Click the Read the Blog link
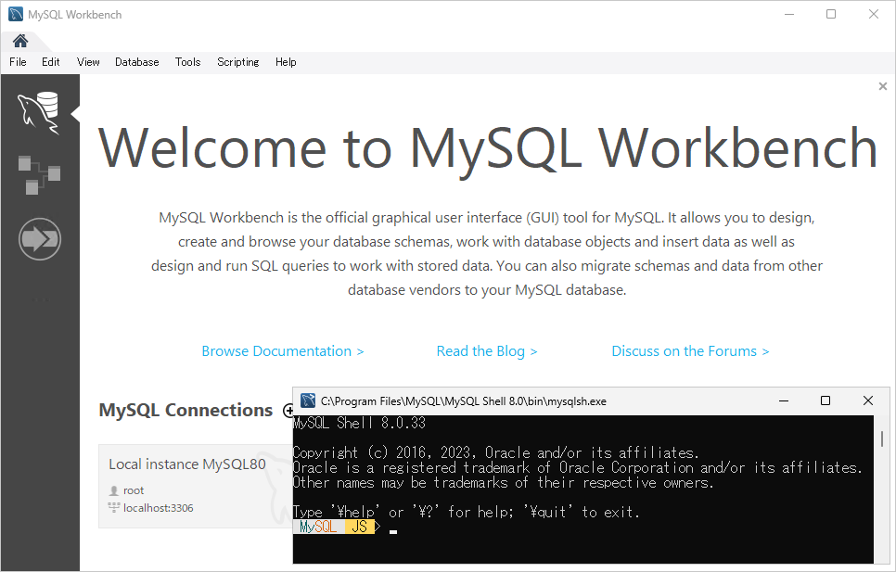Viewport: 896px width, 572px height. pos(487,351)
